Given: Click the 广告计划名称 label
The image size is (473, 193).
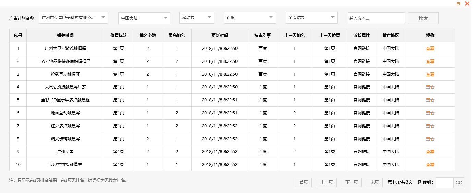Looking at the screenshot, I should click(x=22, y=18).
